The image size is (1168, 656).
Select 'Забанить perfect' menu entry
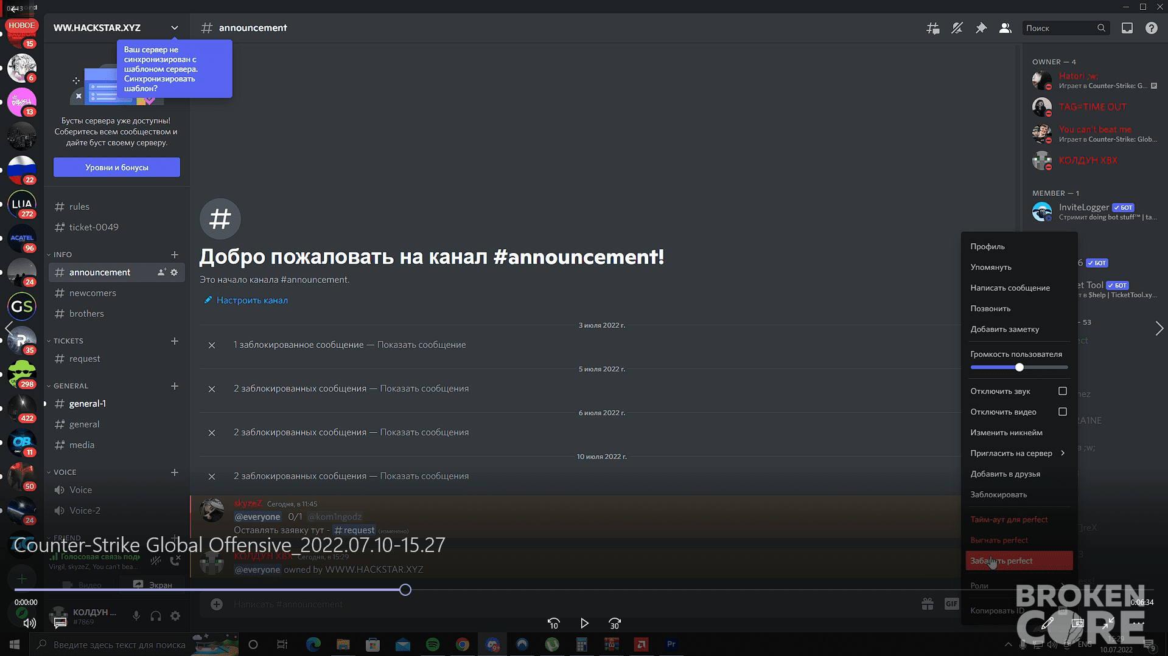click(1019, 561)
